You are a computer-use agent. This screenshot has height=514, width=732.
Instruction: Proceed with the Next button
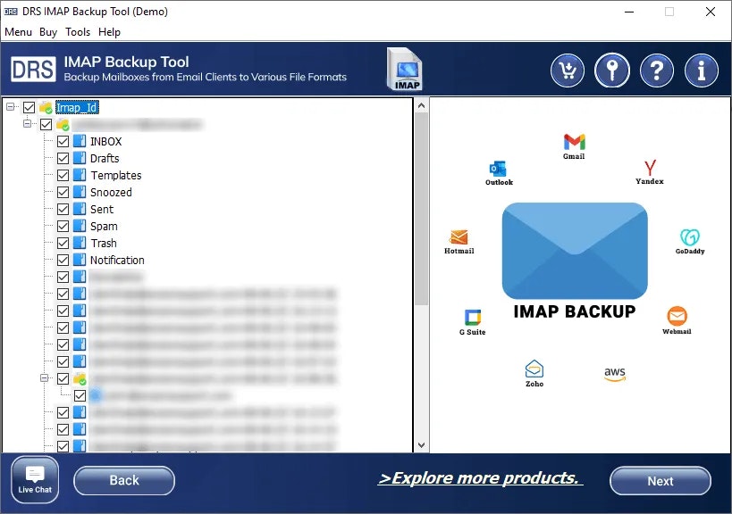(x=660, y=481)
